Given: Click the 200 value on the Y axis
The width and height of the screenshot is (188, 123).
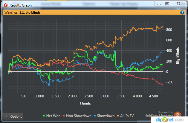Looking at the screenshot, I should pos(169,61).
